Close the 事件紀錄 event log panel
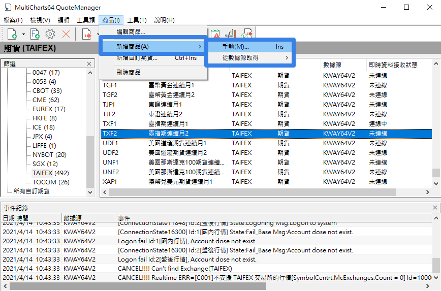Image resolution: width=441 pixels, height=291 pixels. click(x=435, y=208)
